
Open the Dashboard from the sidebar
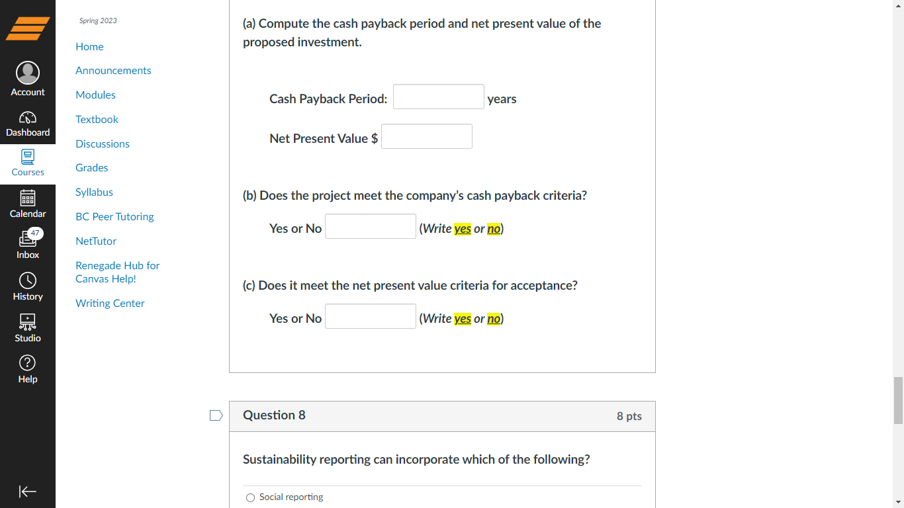point(27,122)
